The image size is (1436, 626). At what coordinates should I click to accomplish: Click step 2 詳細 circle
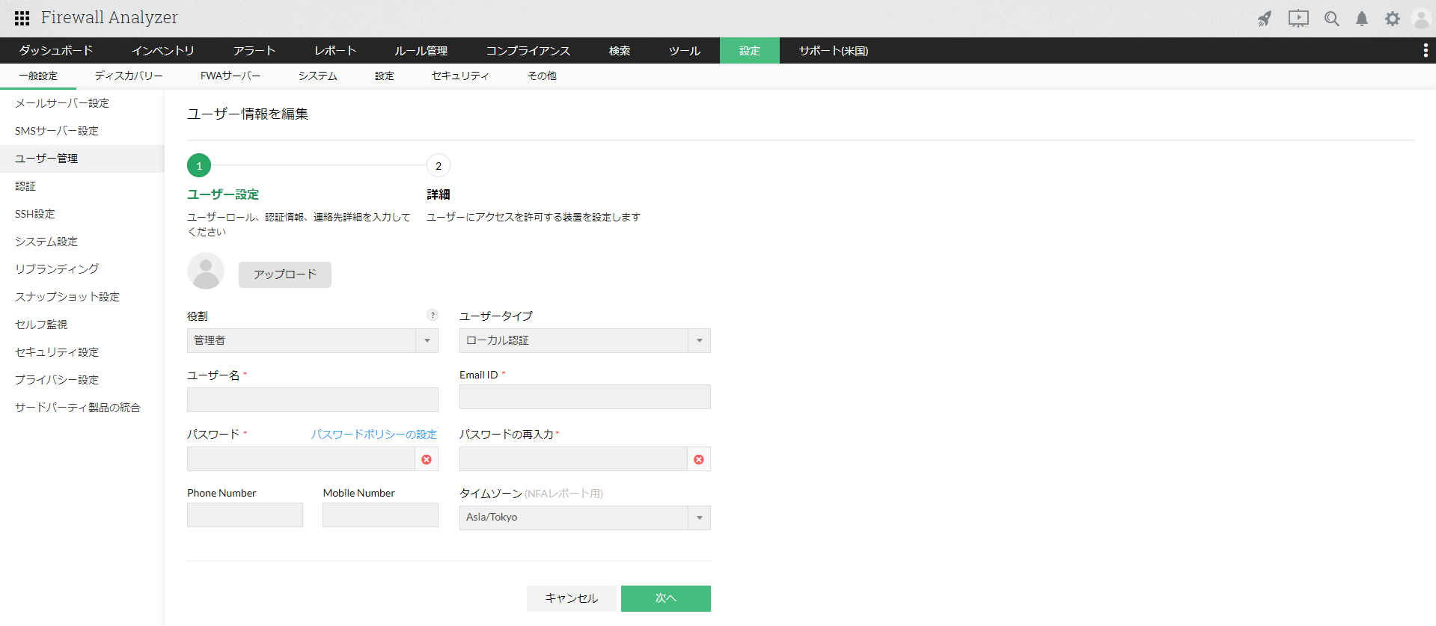click(439, 165)
